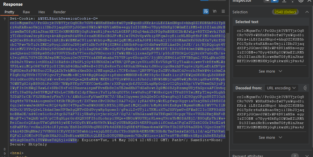Click the Selected text heading

click(x=247, y=22)
